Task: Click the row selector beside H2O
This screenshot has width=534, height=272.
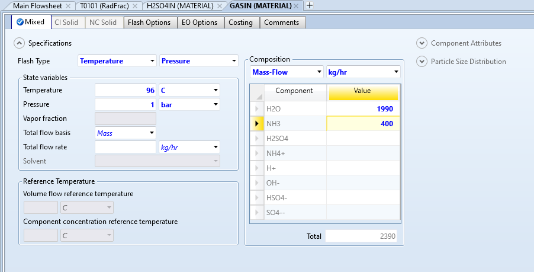Action: tap(257, 109)
